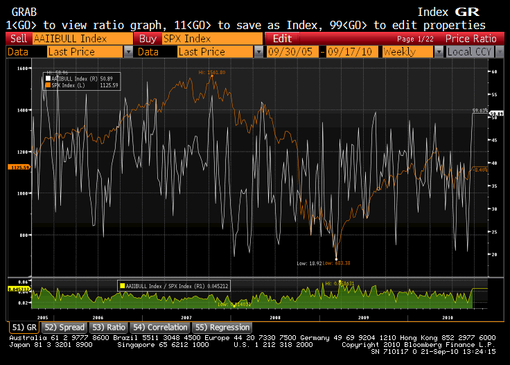510x365 pixels.
Task: Switch to the 53) Ratio tab
Action: point(109,328)
